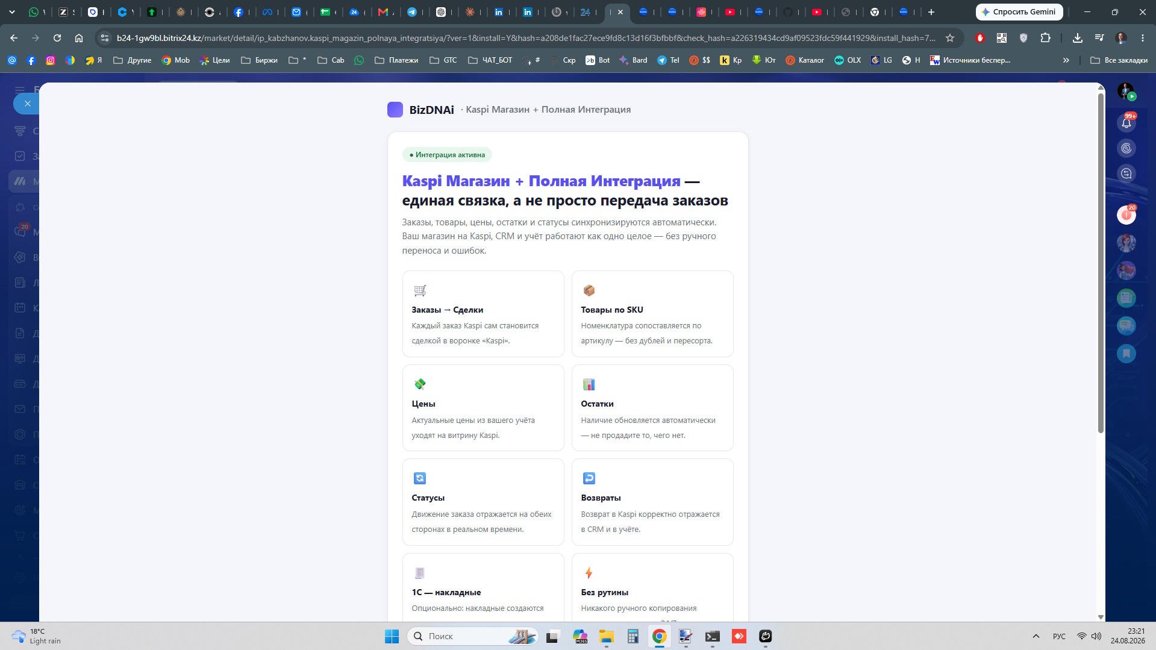This screenshot has height=650, width=1156.
Task: Expand the GTC bookmarks folder
Action: pos(443,60)
